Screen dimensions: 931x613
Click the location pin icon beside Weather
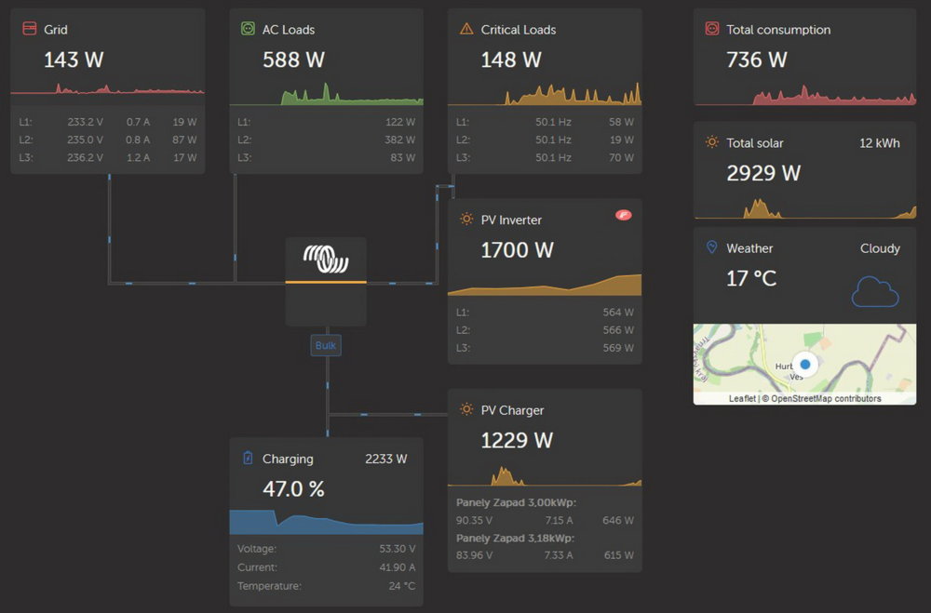tap(712, 247)
